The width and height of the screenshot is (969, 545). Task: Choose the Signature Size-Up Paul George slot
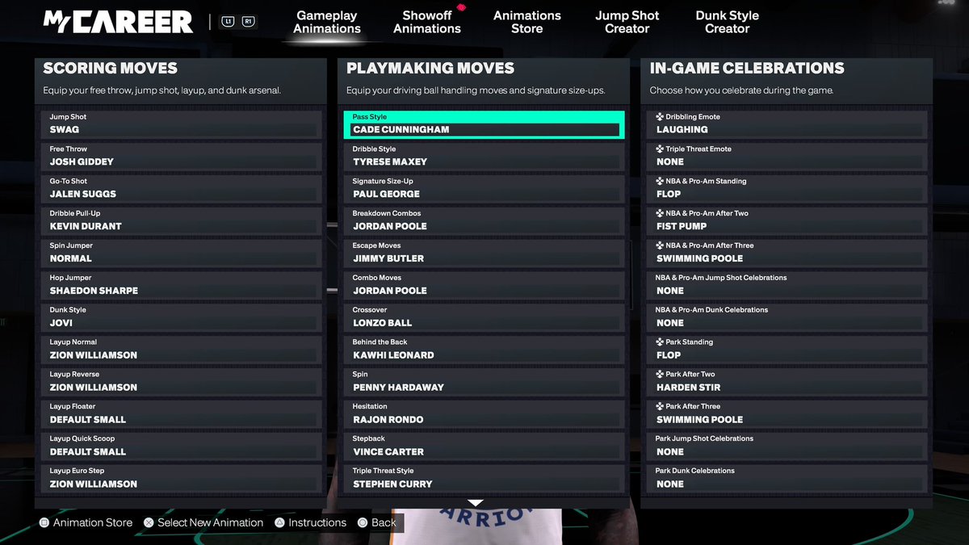coord(484,189)
